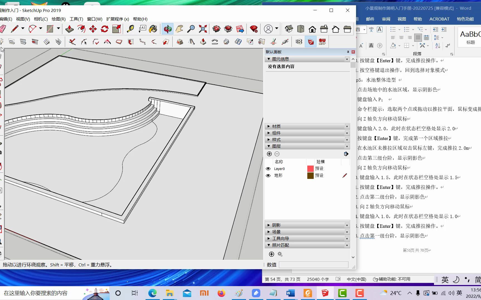Image resolution: width=481 pixels, height=300 pixels.
Task: Select the Zoom magnifier tool
Action: click(191, 29)
